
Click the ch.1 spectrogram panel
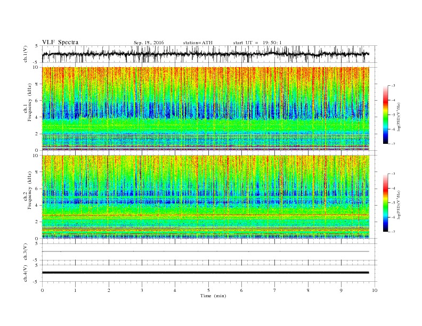pyautogui.click(x=205, y=109)
